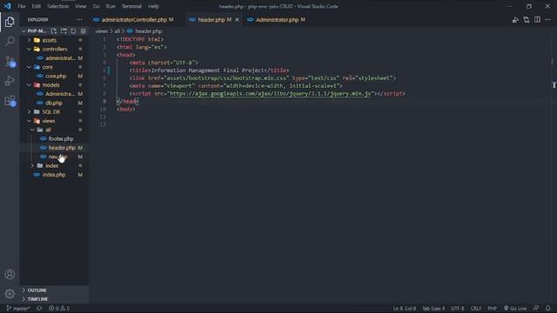This screenshot has height=313, width=557.
Task: Click the Synchronize Changes status bar icon
Action: coord(39,309)
